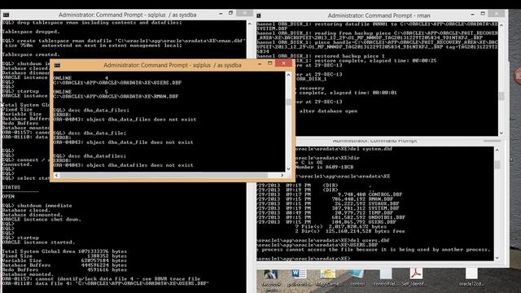Click 'desc dba_datafiles;' command in front window

pos(97,155)
